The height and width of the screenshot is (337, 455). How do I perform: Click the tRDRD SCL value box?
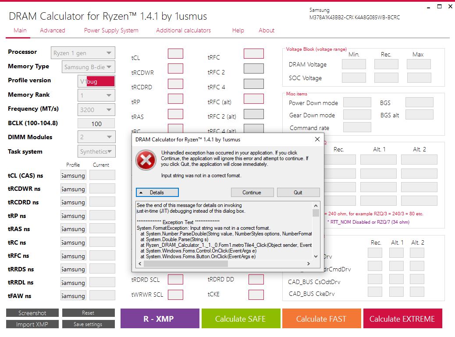tap(175, 279)
